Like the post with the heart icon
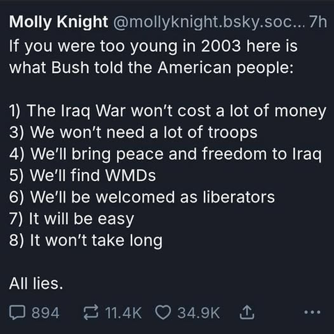This screenshot has width=334, height=334. tap(163, 312)
